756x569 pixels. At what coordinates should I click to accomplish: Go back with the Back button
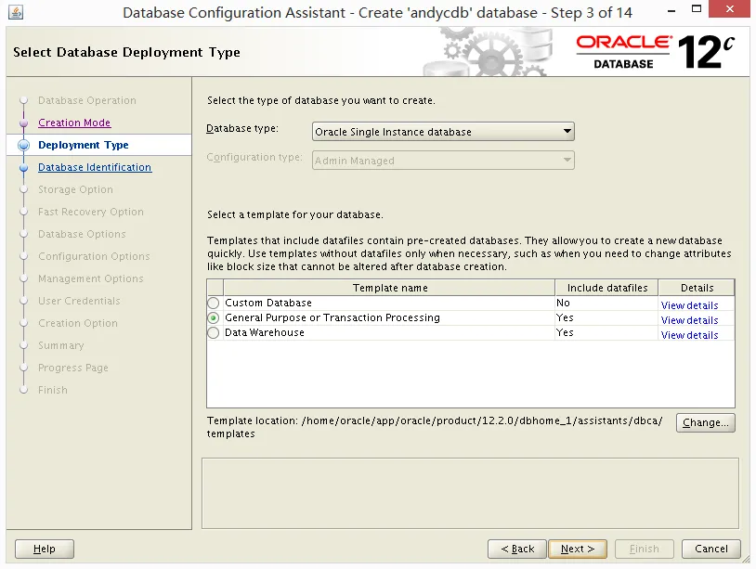tap(517, 549)
